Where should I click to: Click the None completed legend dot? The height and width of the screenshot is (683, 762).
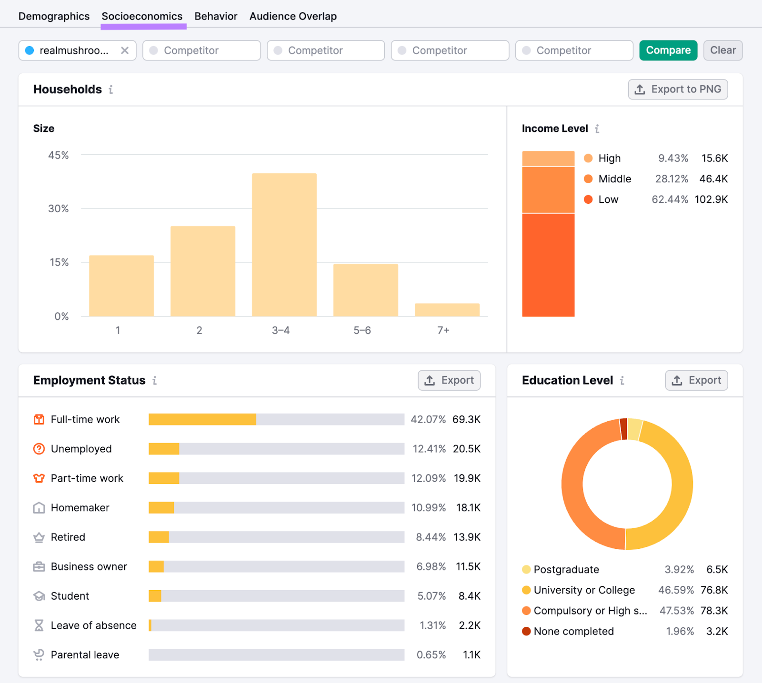[x=526, y=631]
